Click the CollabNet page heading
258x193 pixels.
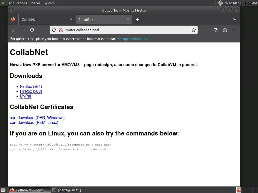(29, 52)
